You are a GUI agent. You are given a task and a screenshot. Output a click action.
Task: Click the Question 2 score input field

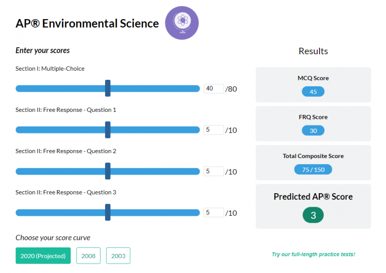tap(214, 171)
